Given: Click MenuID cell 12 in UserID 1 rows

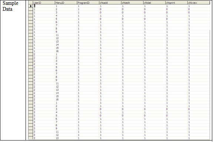Looking at the screenshot, I should pyautogui.click(x=66, y=38).
